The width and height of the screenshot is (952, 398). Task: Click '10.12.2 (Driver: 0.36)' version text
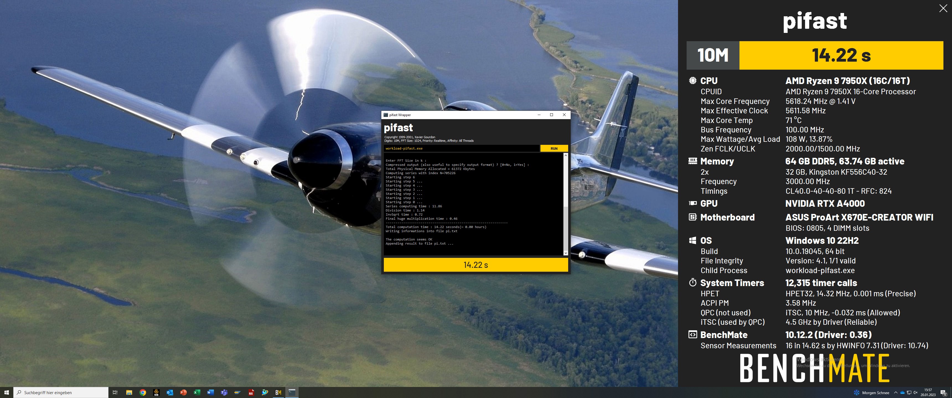pyautogui.click(x=828, y=334)
